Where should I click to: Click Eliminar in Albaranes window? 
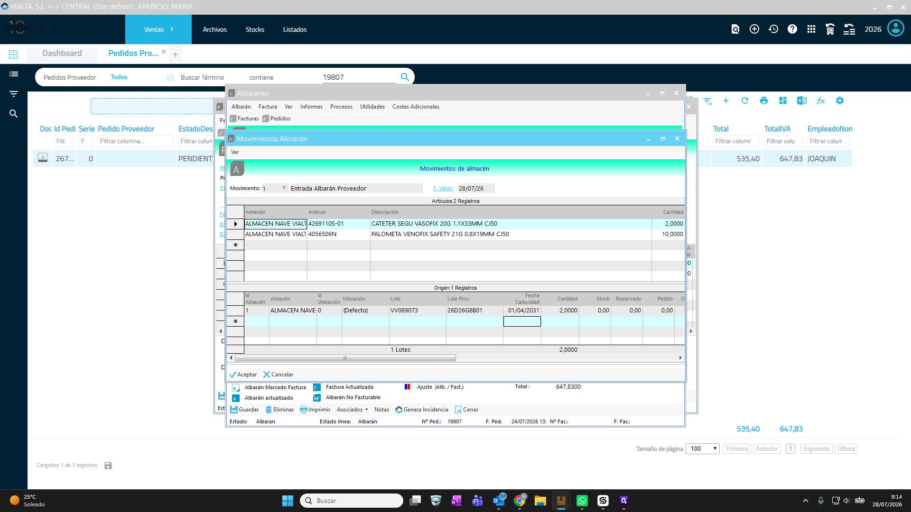click(279, 410)
